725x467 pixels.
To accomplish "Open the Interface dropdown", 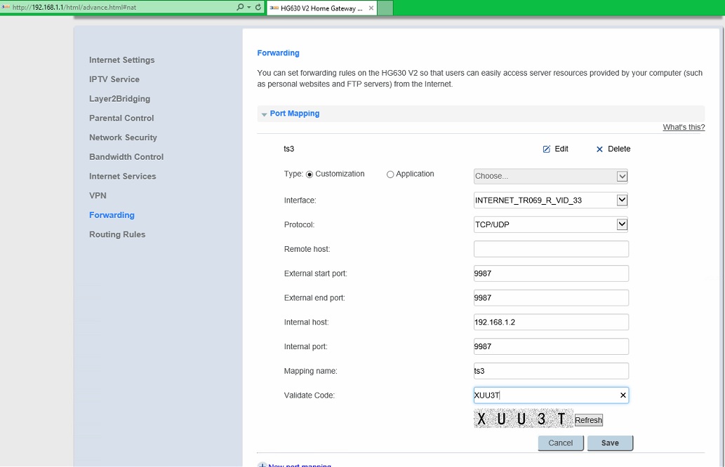I will pos(551,200).
